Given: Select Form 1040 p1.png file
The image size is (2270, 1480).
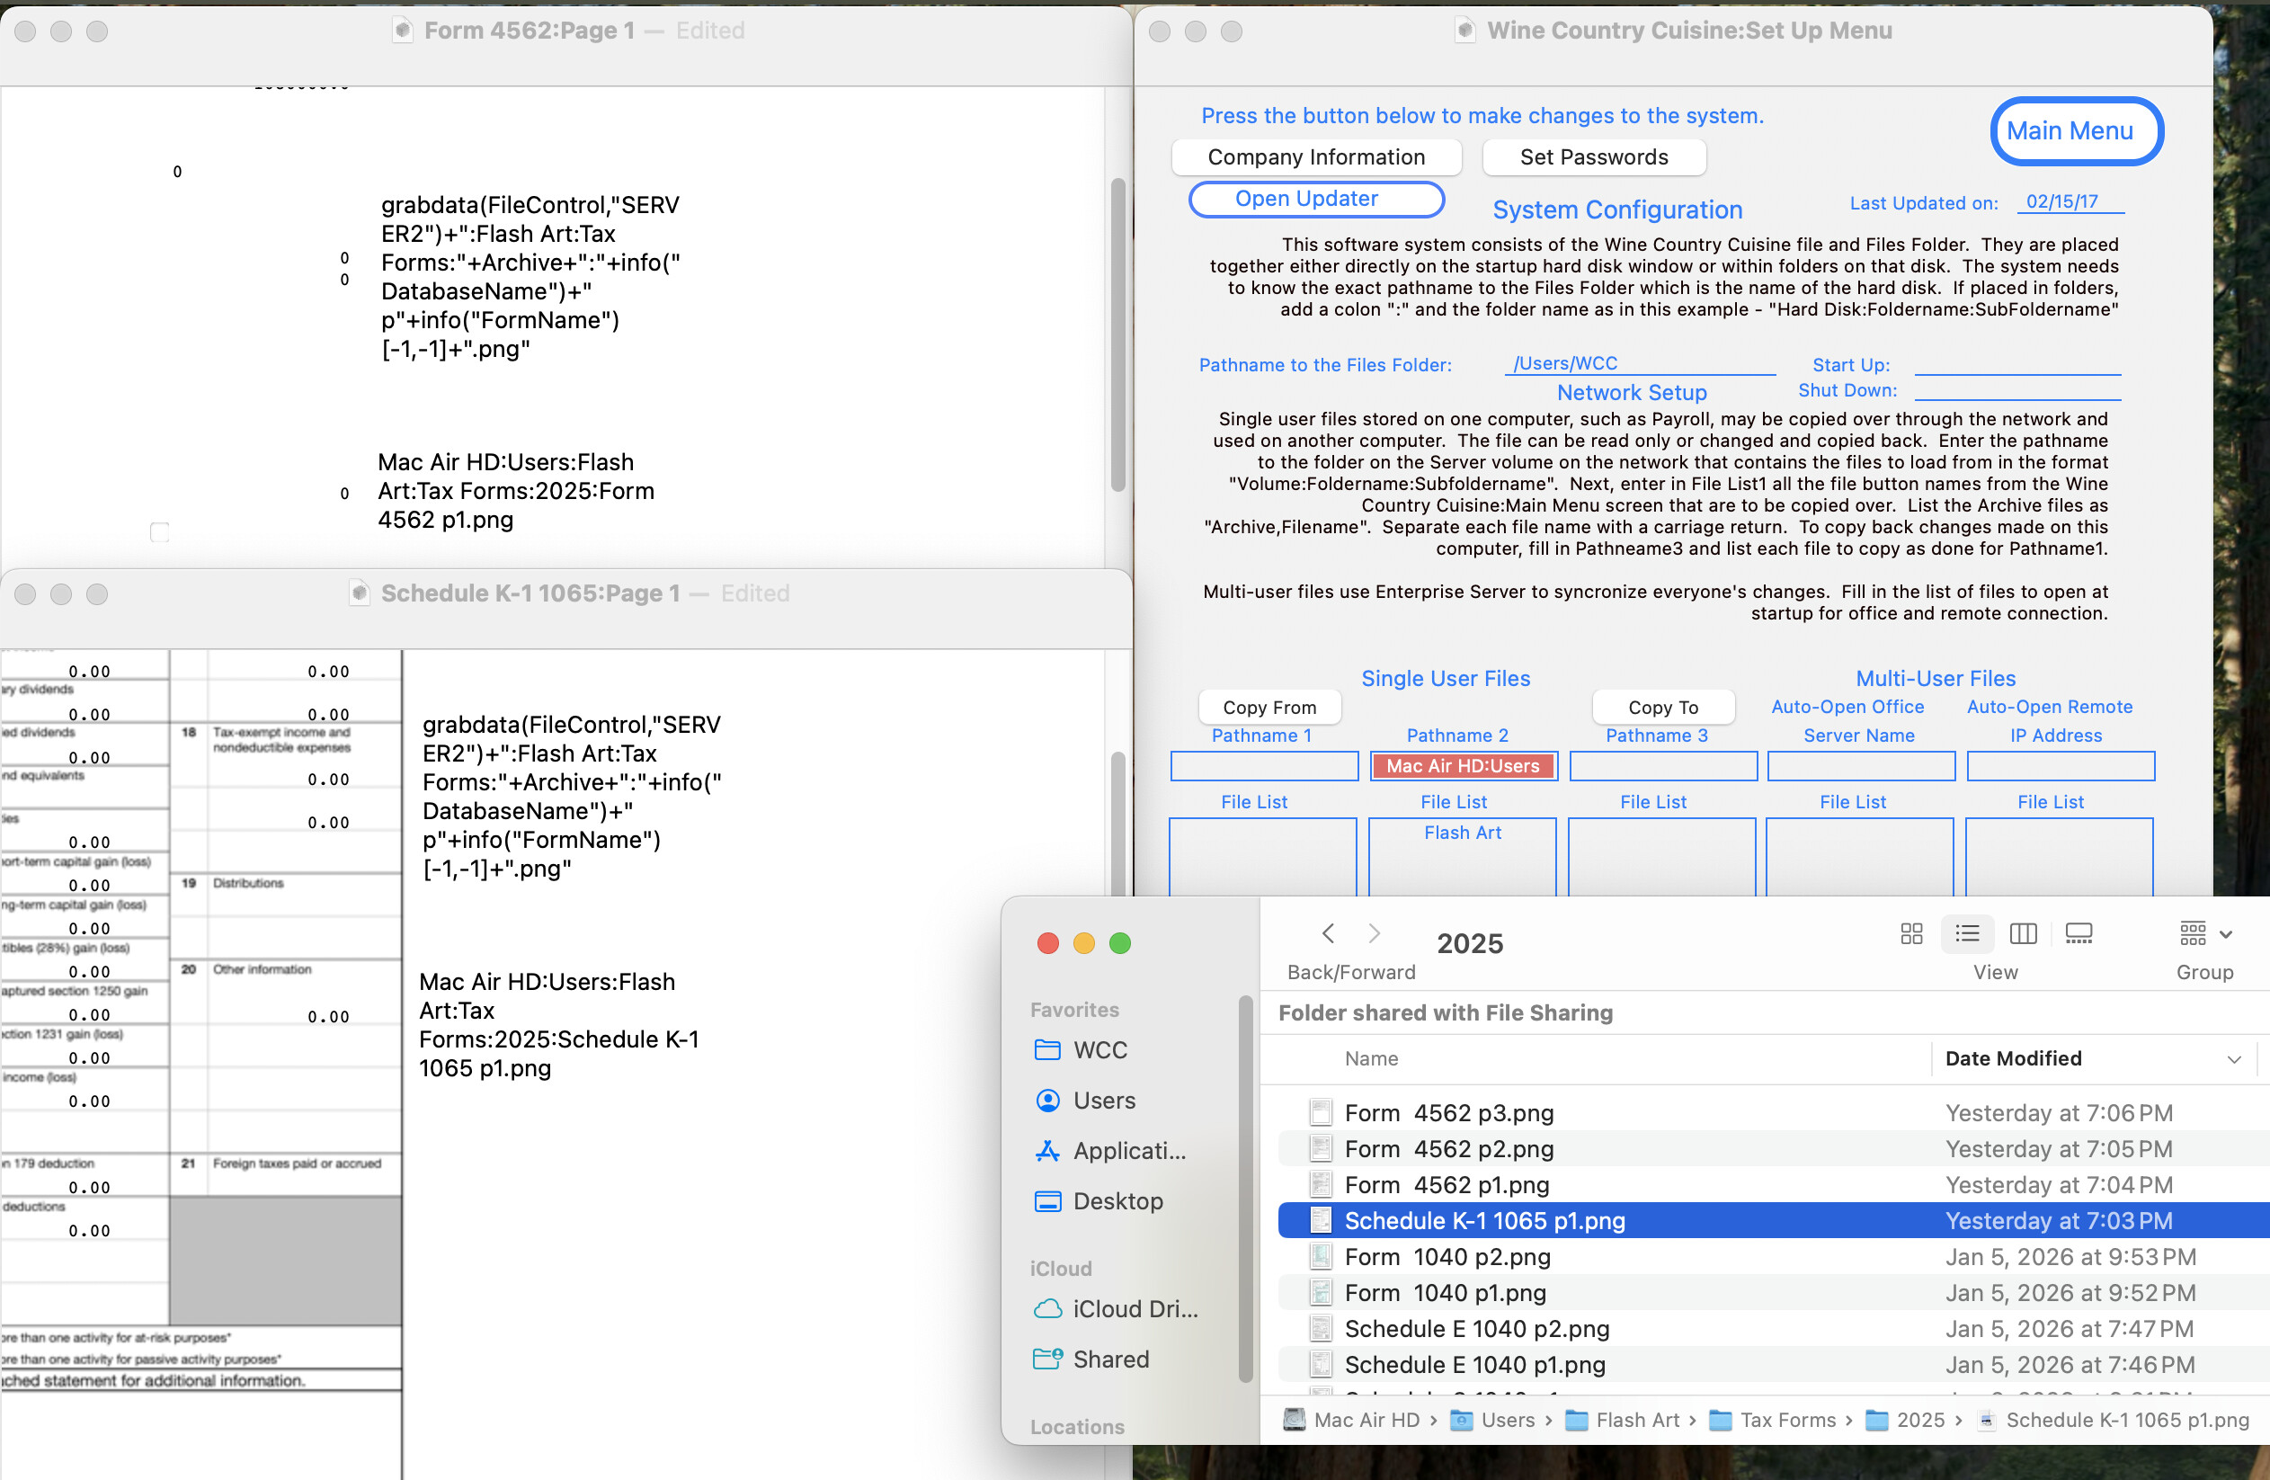Looking at the screenshot, I should coord(1445,1293).
